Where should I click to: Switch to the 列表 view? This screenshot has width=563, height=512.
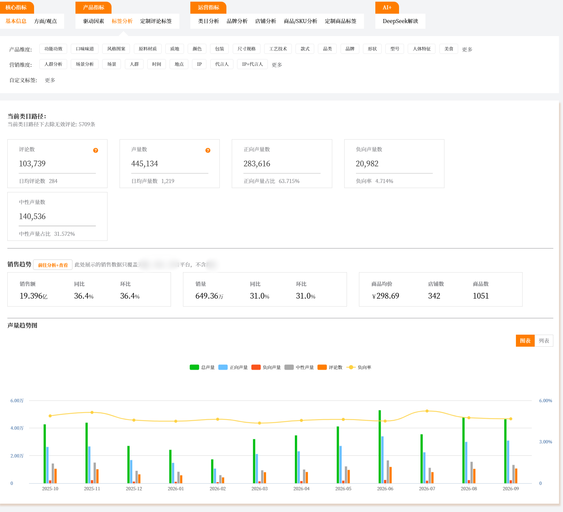click(544, 341)
